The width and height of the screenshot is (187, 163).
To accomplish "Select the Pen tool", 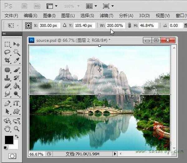I will 7,103.
